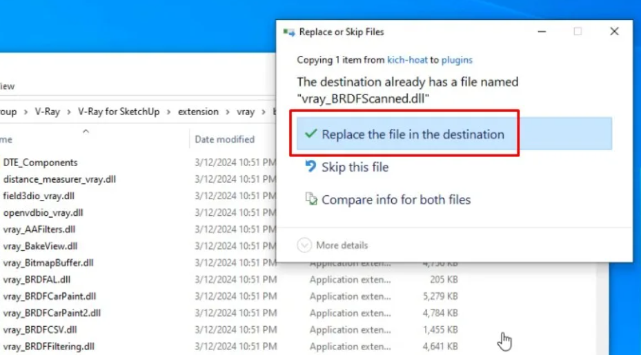Viewport: 641px width, 355px height.
Task: Expand More details in the dialog
Action: [304, 245]
